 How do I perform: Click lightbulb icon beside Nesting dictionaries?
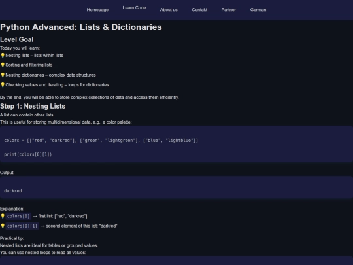[3, 75]
